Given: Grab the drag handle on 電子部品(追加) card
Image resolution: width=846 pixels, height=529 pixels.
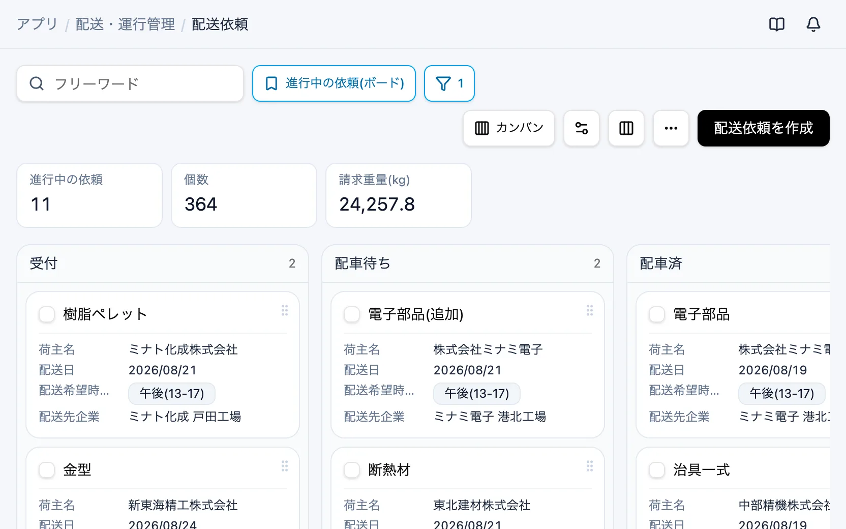Looking at the screenshot, I should tap(590, 310).
